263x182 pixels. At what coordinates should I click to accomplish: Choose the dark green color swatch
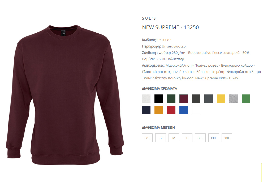click(x=171, y=99)
